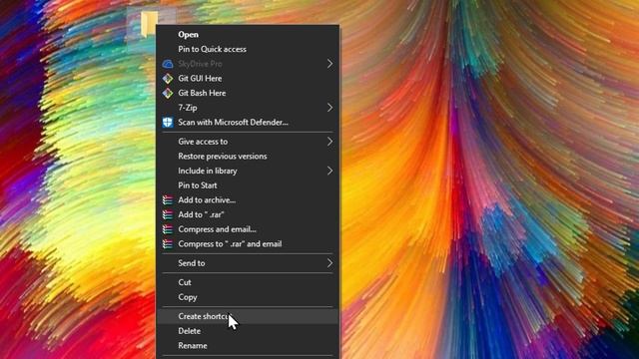Choose Open from the context menu
Image resolution: width=639 pixels, height=359 pixels.
click(x=248, y=35)
